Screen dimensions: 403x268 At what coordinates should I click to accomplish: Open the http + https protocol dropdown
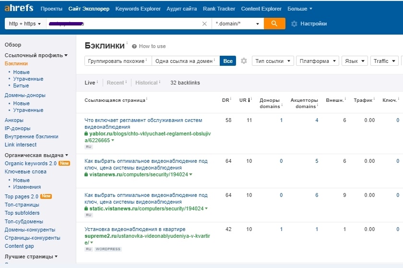click(25, 24)
